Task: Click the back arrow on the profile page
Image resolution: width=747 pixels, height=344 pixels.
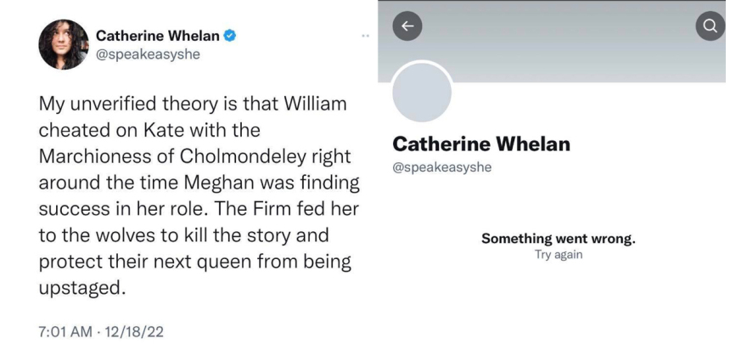Action: pyautogui.click(x=407, y=27)
